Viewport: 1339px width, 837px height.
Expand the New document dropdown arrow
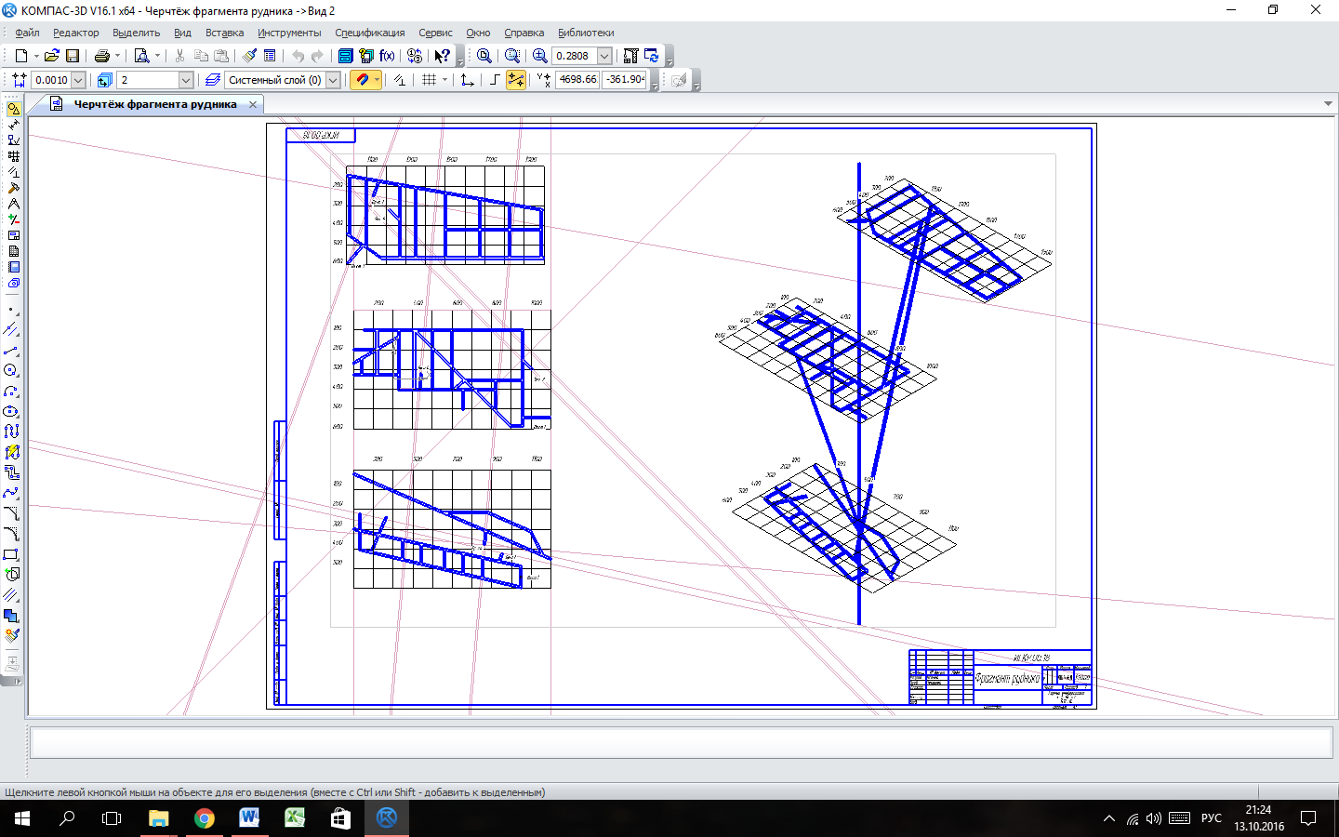coord(36,56)
